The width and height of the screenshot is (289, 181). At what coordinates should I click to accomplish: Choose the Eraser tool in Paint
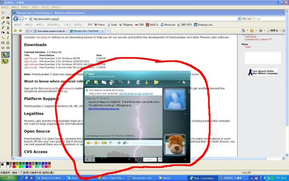click(3, 18)
